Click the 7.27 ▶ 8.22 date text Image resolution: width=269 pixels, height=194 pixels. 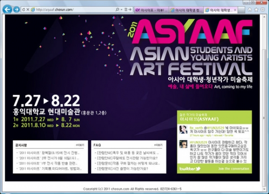click(46, 101)
